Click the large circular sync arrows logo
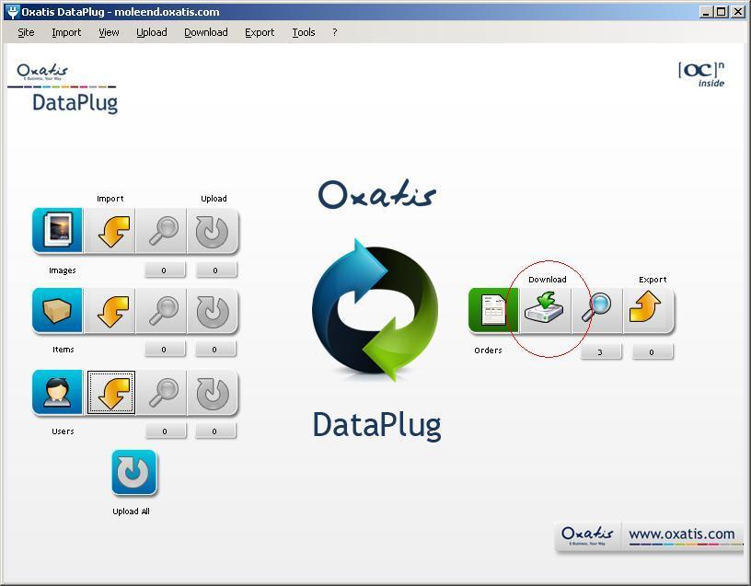Screen dimensions: 751x586 (x=375, y=309)
